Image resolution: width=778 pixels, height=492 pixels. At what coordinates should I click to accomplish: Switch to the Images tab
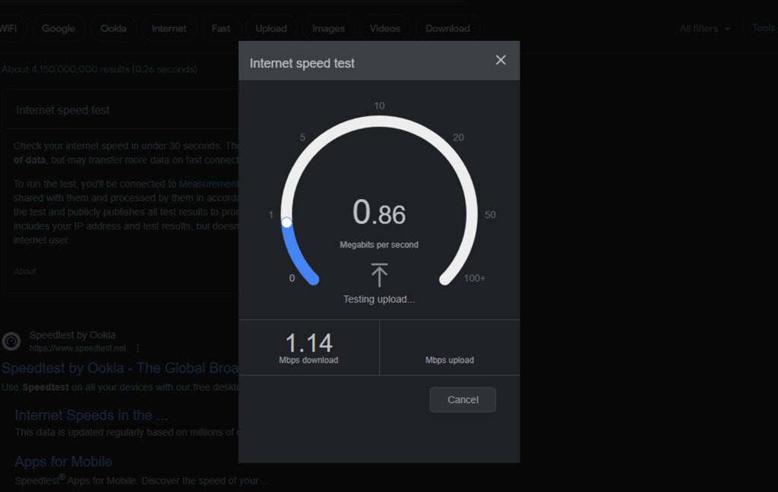[328, 29]
